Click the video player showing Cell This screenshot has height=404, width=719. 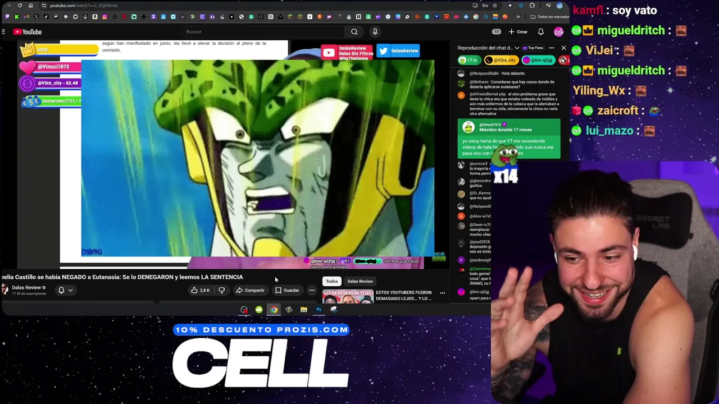click(257, 158)
